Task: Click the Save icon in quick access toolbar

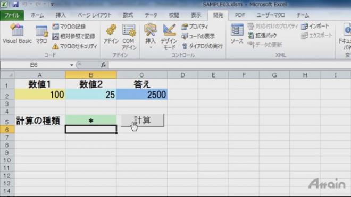Action: tap(15, 4)
